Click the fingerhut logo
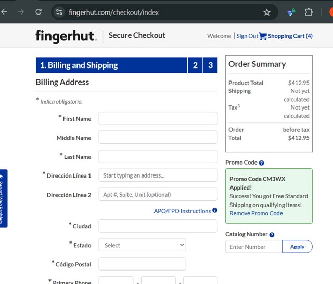 pyautogui.click(x=66, y=36)
